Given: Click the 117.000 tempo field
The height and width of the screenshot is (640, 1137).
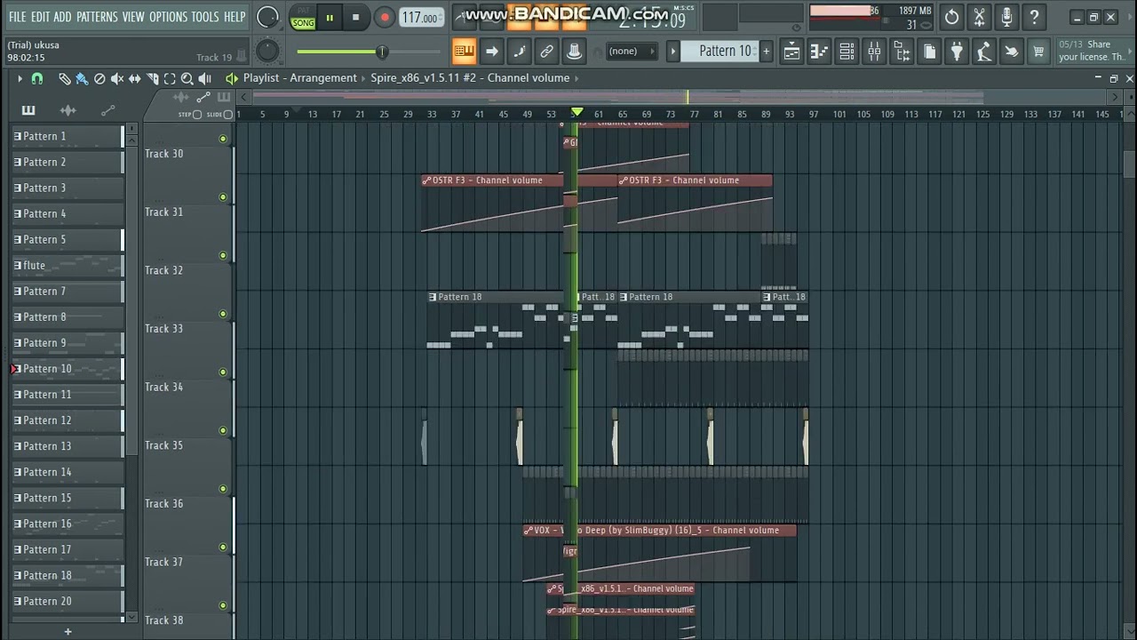Looking at the screenshot, I should click(x=421, y=18).
